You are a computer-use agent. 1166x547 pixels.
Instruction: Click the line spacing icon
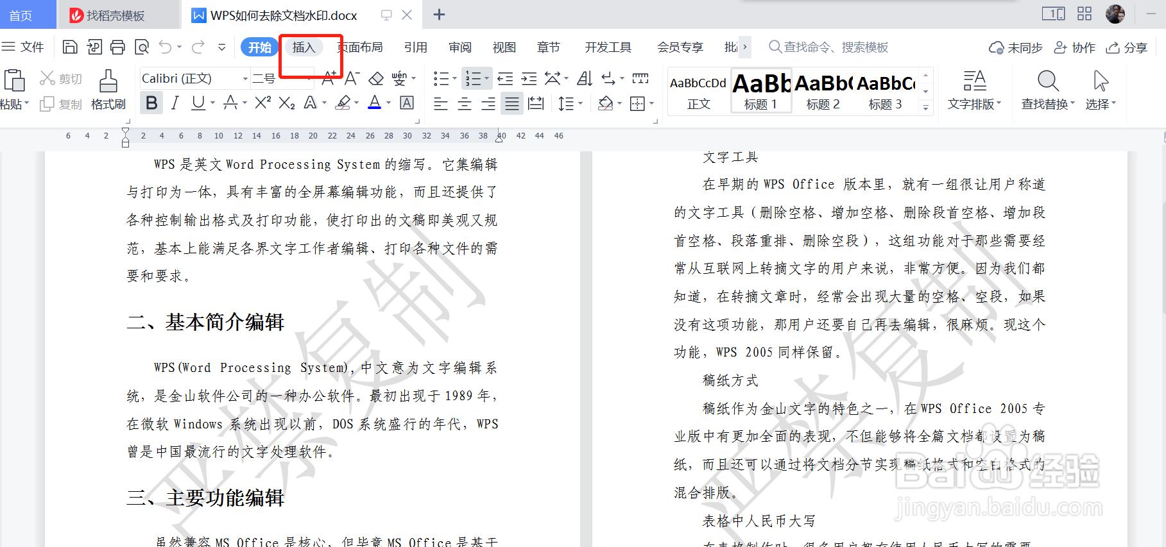click(x=566, y=103)
